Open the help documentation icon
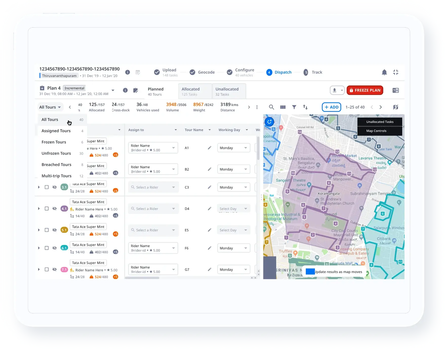445x349 pixels. tap(396, 90)
